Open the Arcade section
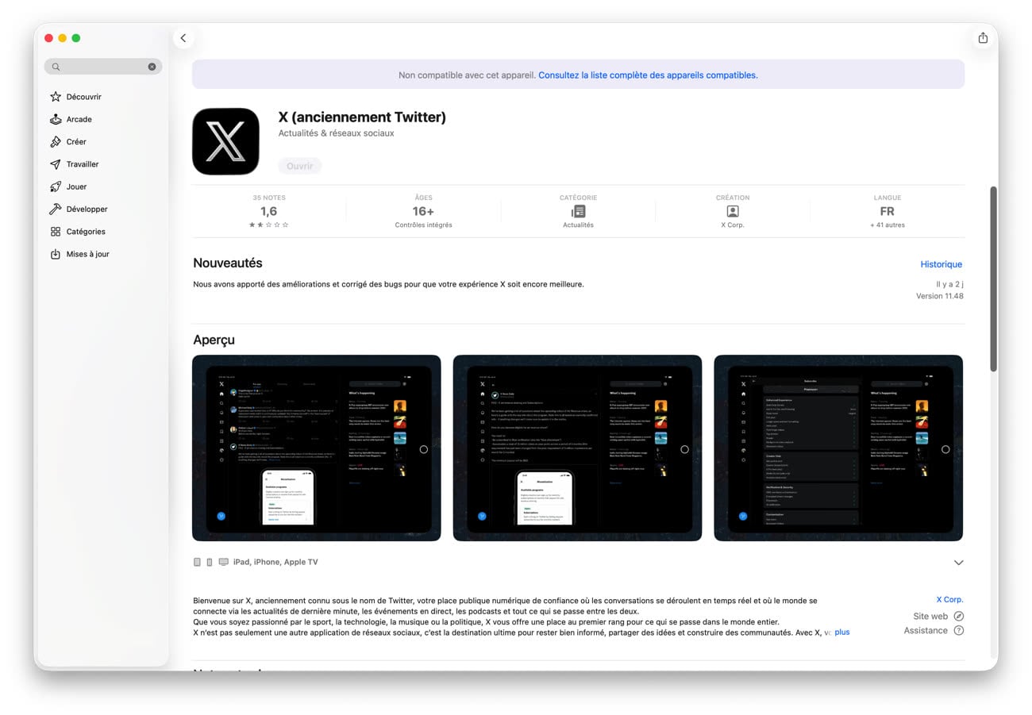This screenshot has width=1032, height=715. click(79, 119)
